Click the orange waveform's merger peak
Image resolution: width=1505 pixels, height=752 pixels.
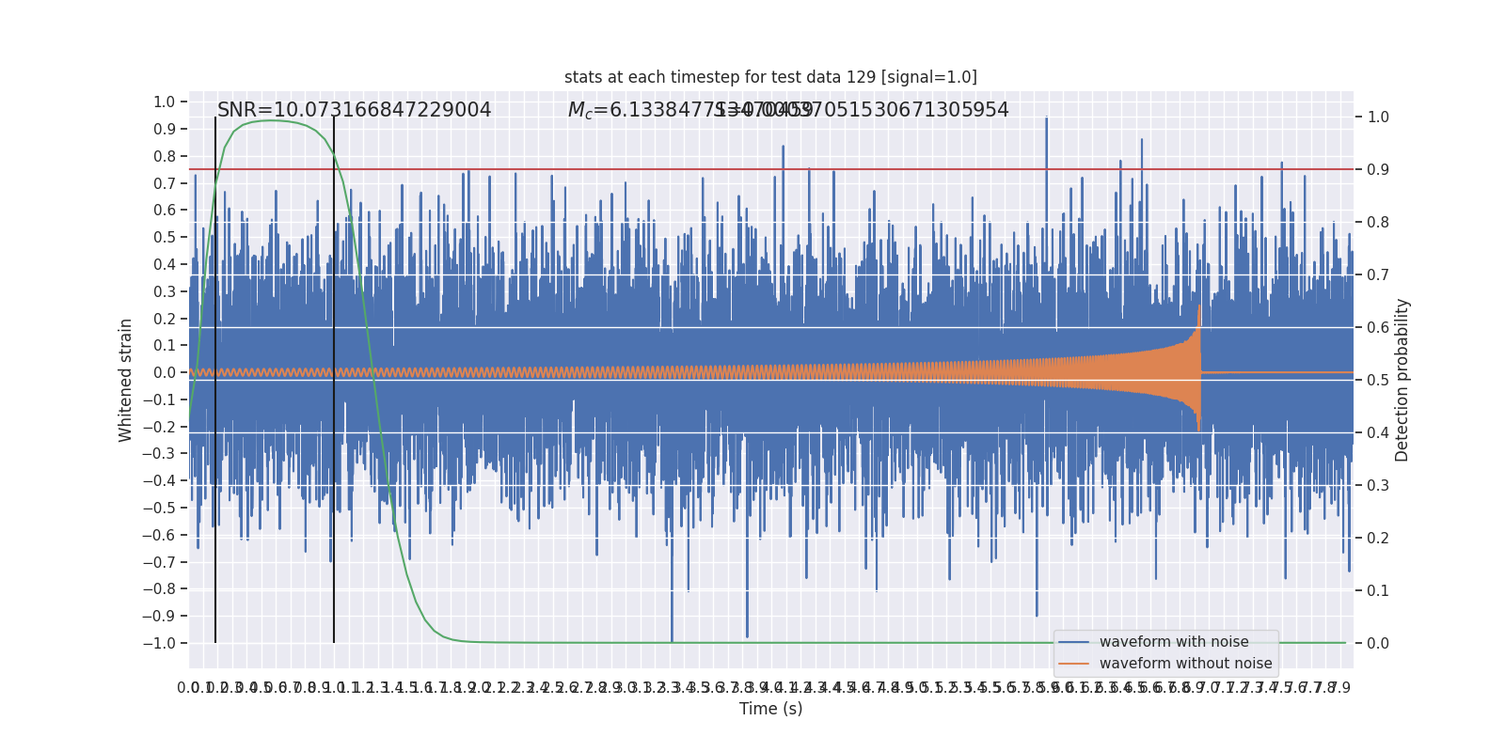1199,308
